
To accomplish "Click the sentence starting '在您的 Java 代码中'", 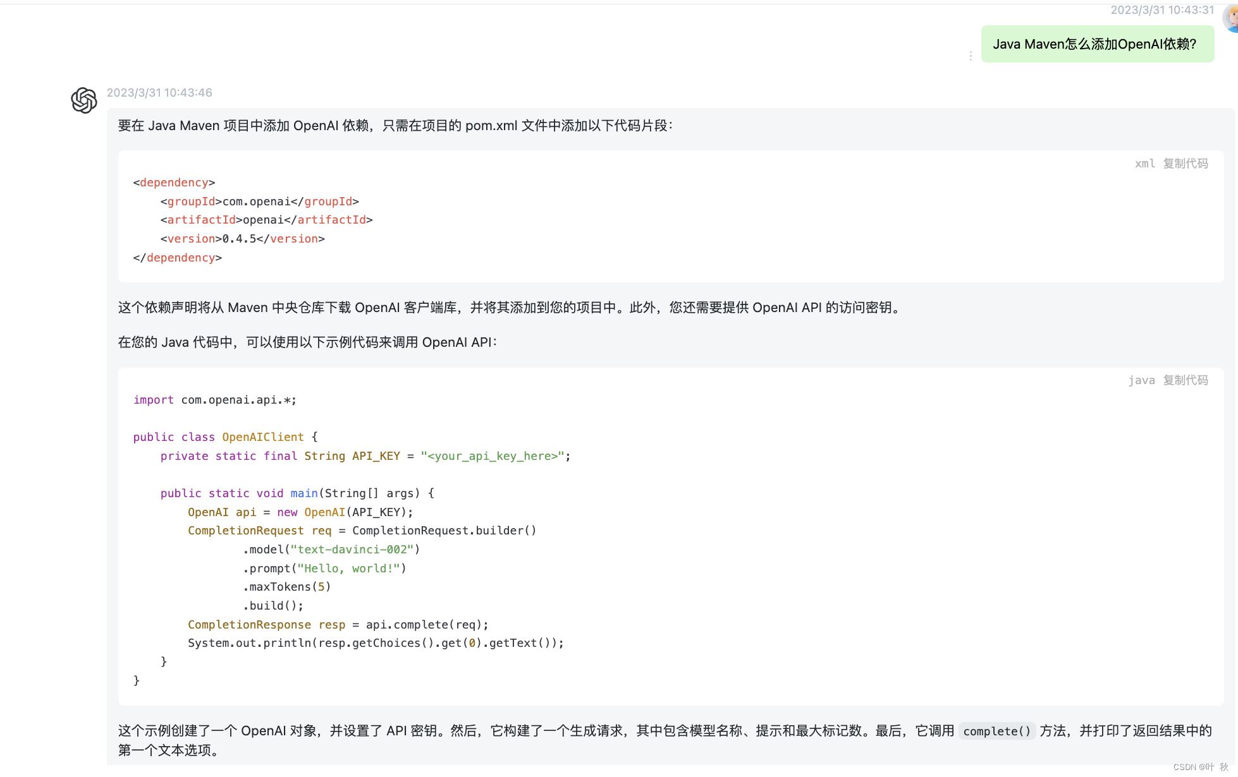I will [x=307, y=342].
